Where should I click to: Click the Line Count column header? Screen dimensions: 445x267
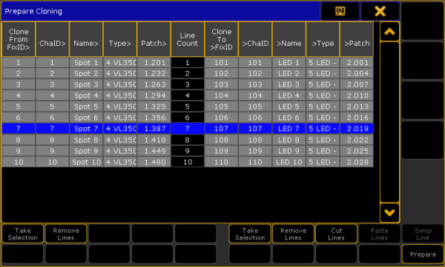pos(188,39)
